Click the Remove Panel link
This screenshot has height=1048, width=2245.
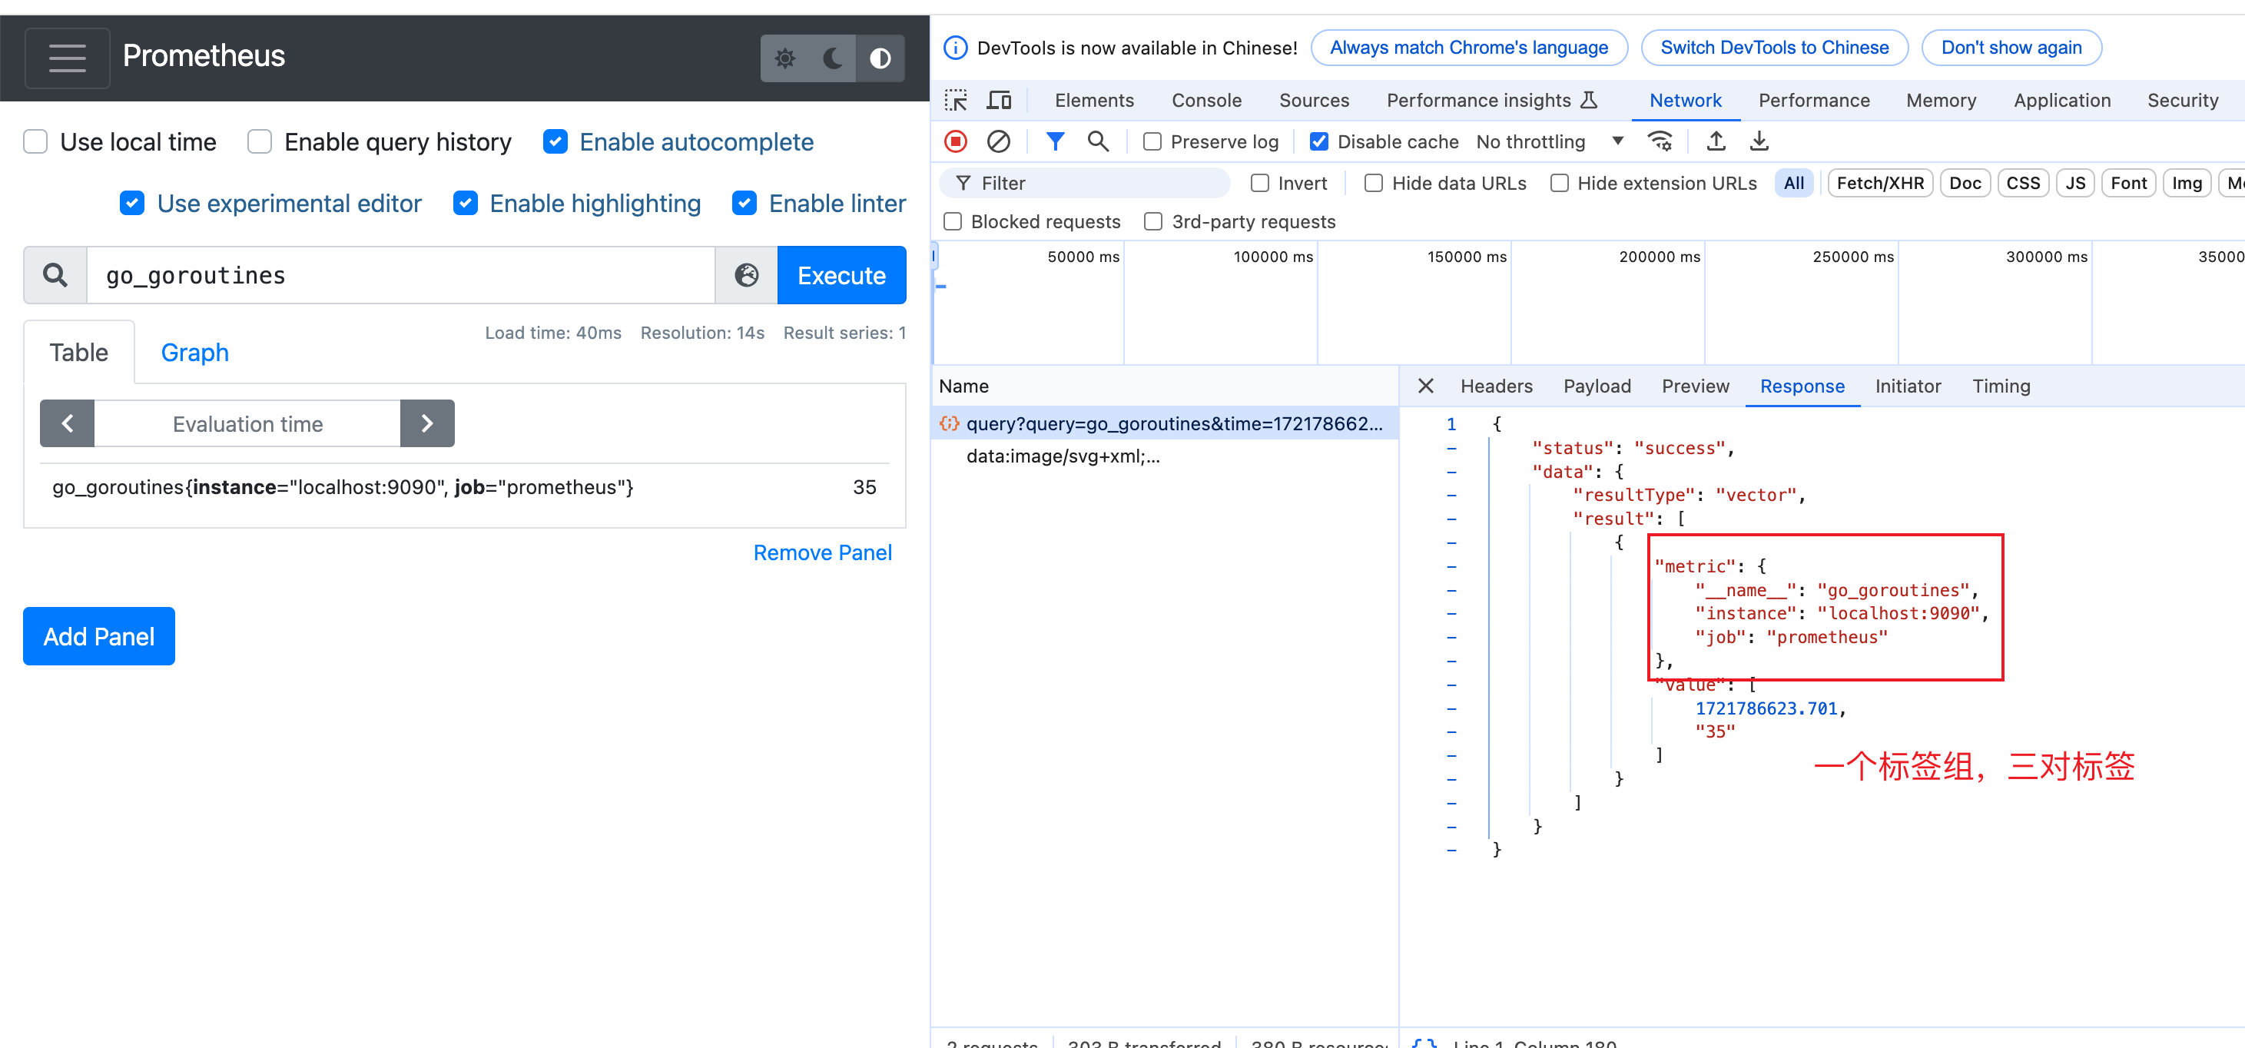822,552
